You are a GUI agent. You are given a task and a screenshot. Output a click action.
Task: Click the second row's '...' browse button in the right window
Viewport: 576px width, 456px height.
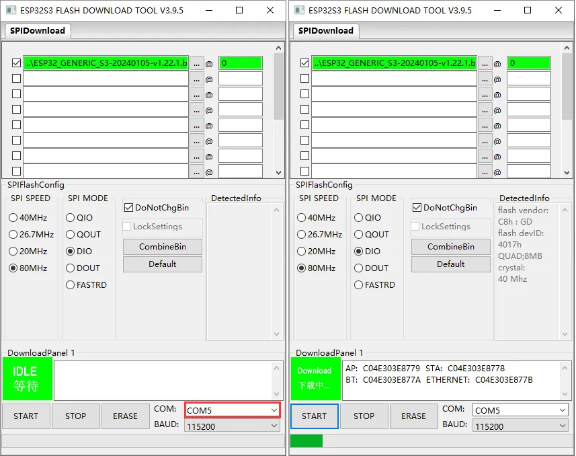(x=485, y=79)
